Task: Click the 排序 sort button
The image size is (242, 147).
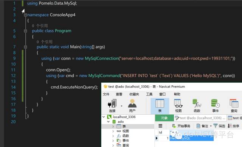Action: click(x=233, y=126)
